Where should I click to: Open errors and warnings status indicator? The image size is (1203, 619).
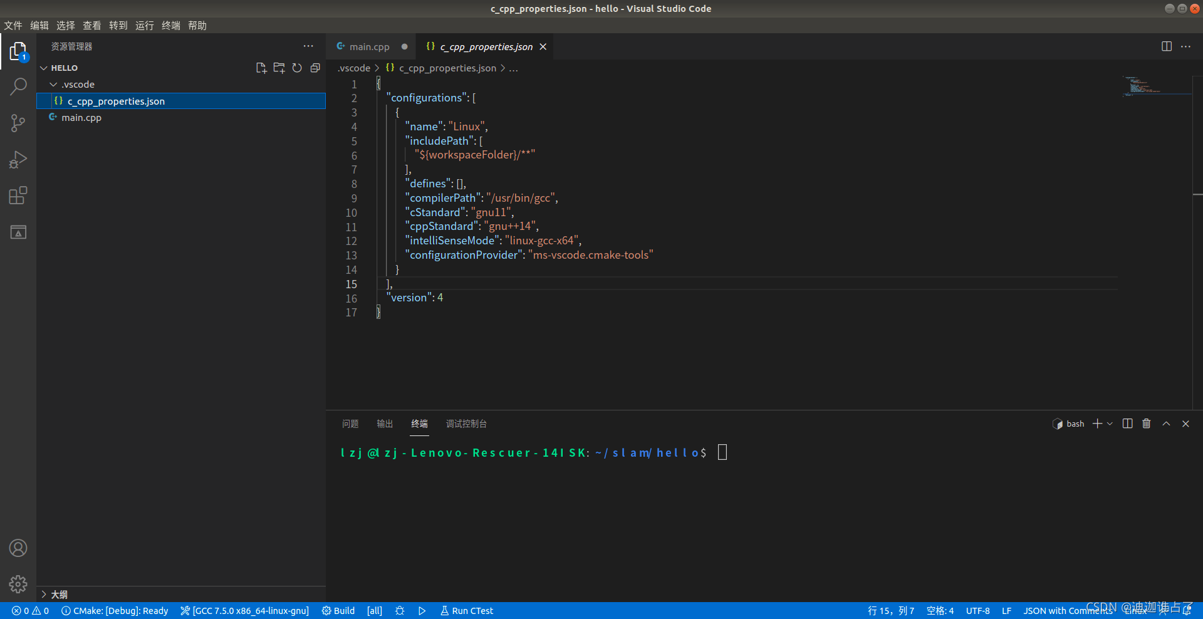point(30,610)
